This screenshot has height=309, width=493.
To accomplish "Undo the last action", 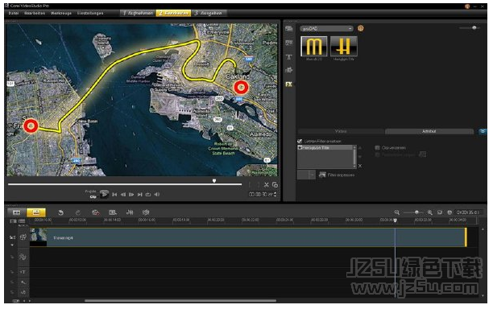I will 60,212.
